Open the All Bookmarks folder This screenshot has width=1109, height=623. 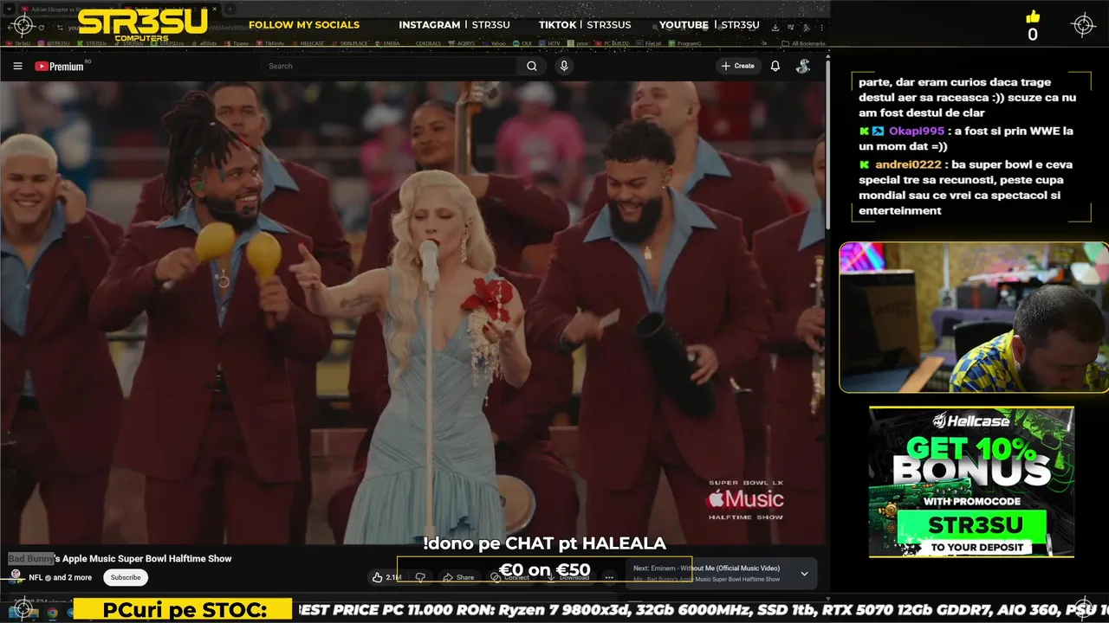point(803,42)
